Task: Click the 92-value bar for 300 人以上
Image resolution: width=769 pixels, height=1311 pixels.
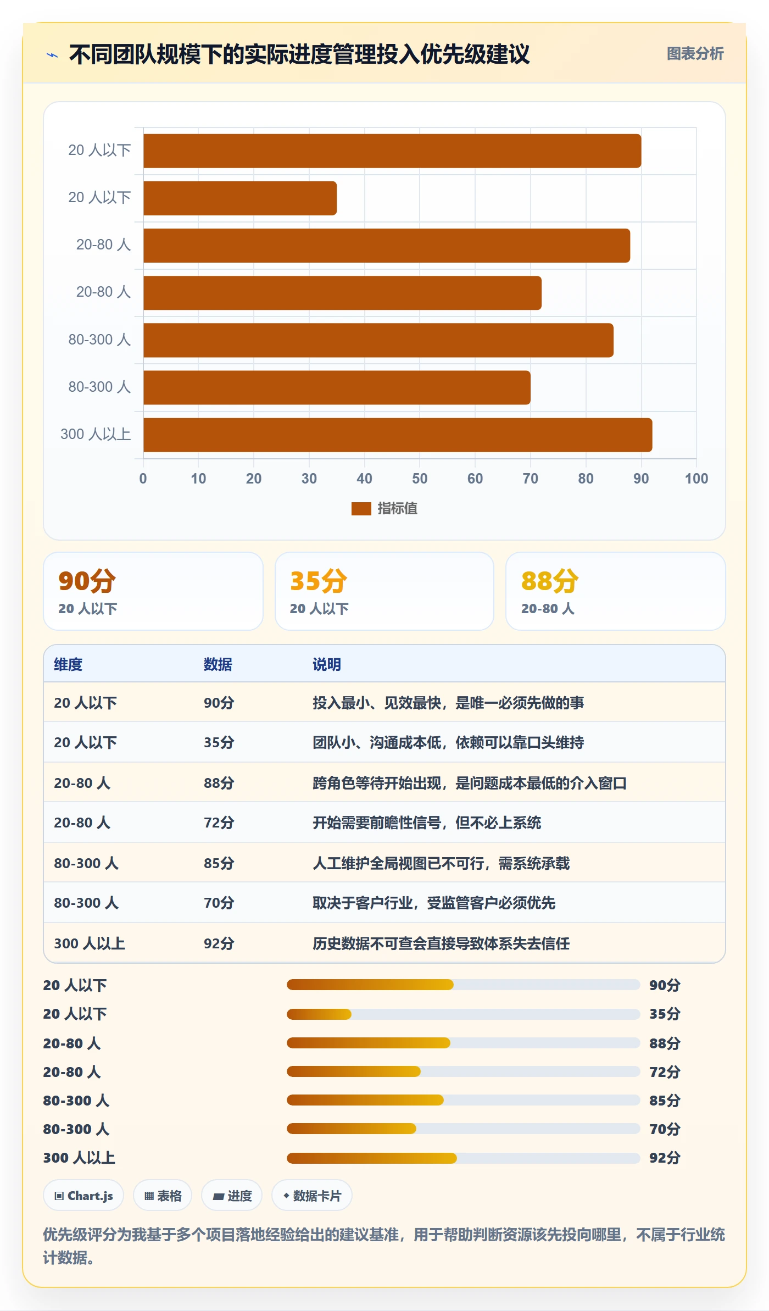Action: pos(398,435)
